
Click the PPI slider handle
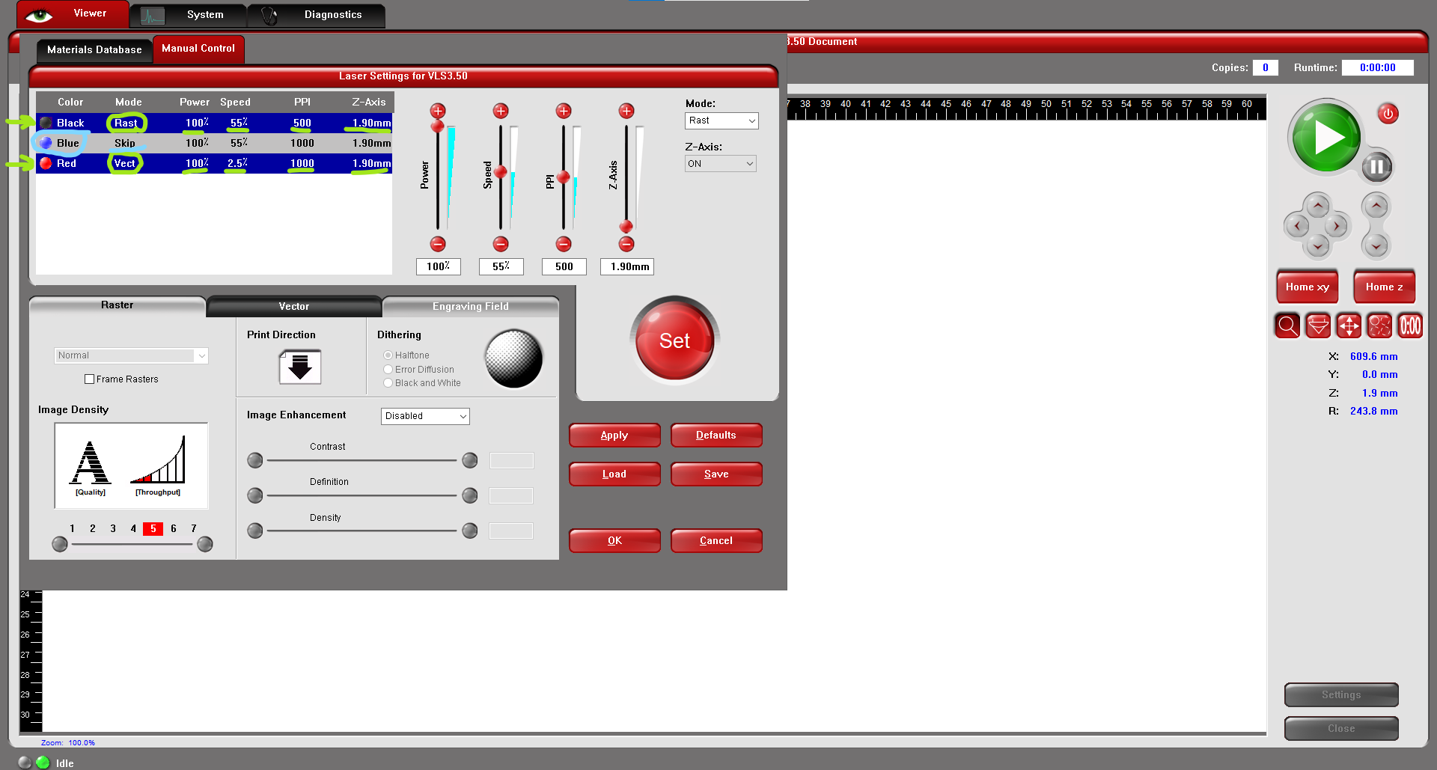click(x=564, y=177)
